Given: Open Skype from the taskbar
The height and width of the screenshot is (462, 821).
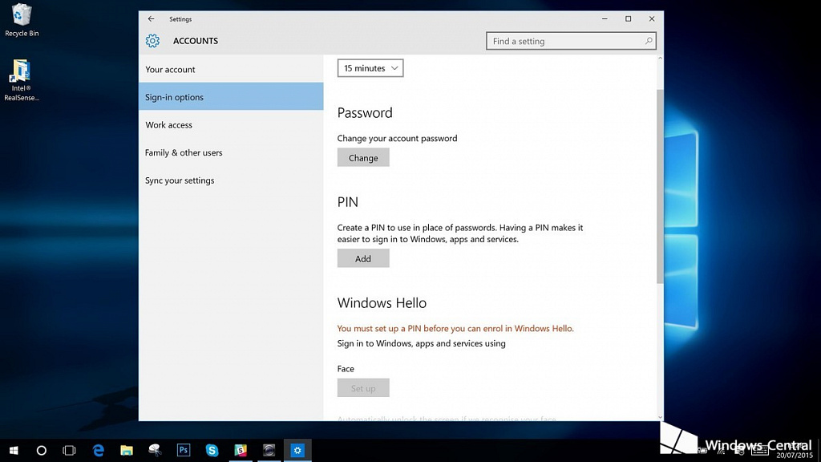Looking at the screenshot, I should coord(212,451).
